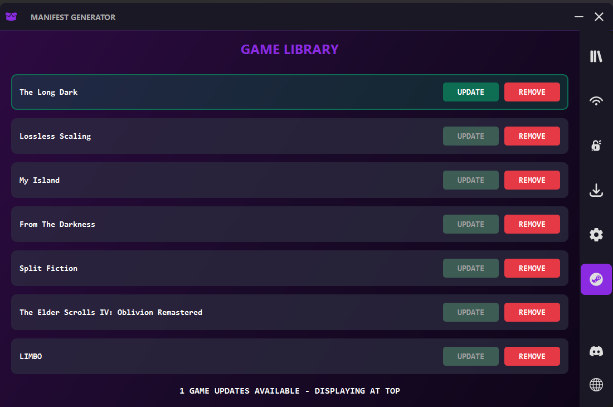Remove Lossless Scaling
The image size is (613, 407).
(532, 136)
